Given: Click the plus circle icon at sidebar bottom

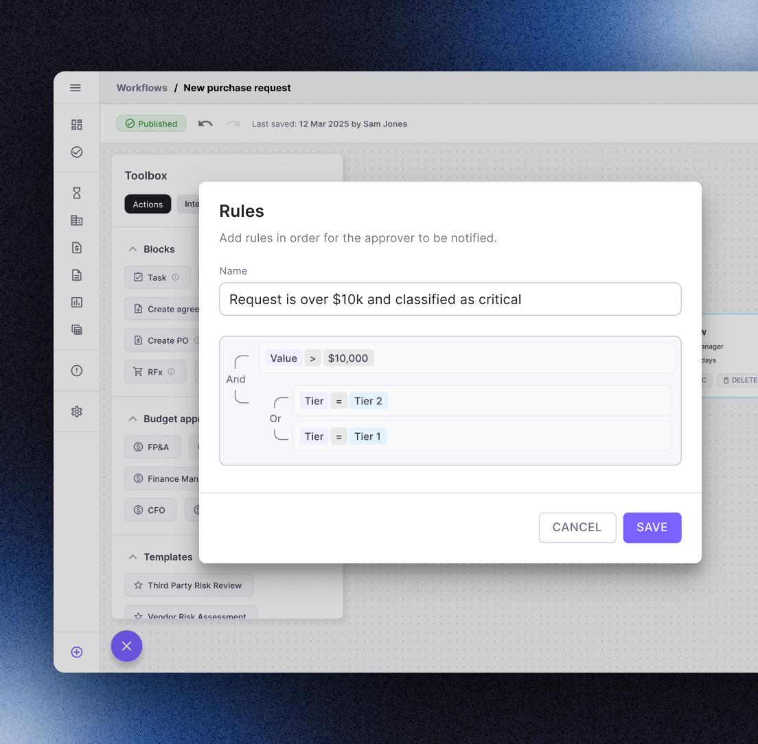Looking at the screenshot, I should pos(76,652).
